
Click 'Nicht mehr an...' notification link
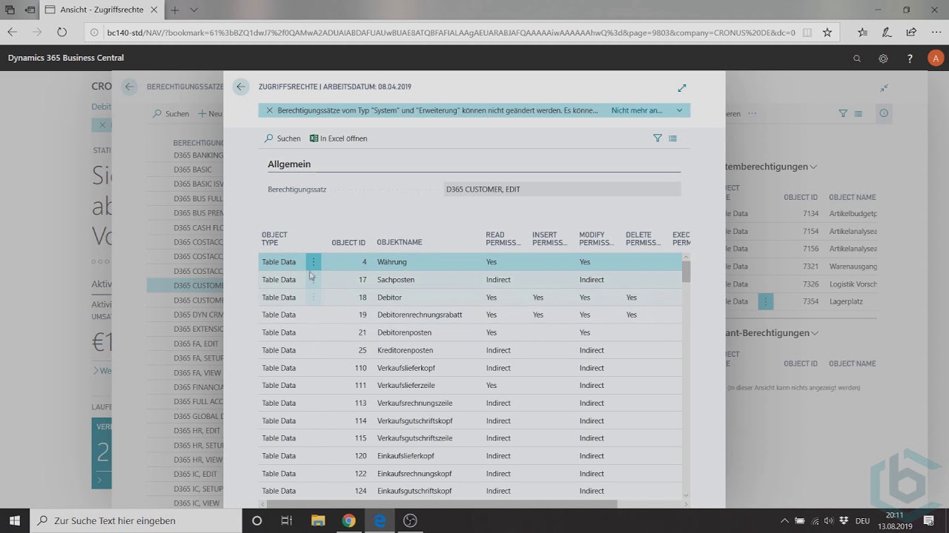pyautogui.click(x=636, y=110)
